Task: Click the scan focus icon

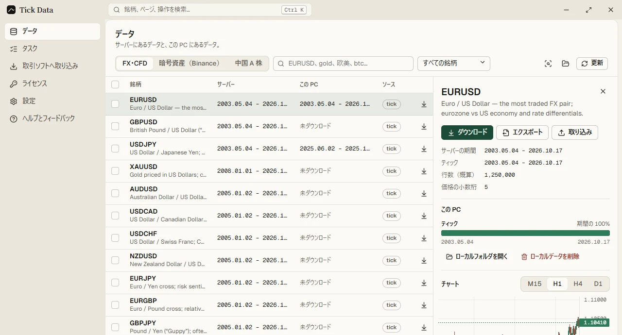Action: pos(548,64)
